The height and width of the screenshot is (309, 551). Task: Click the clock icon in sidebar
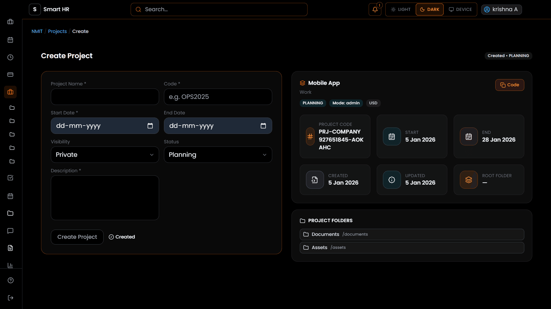(10, 57)
